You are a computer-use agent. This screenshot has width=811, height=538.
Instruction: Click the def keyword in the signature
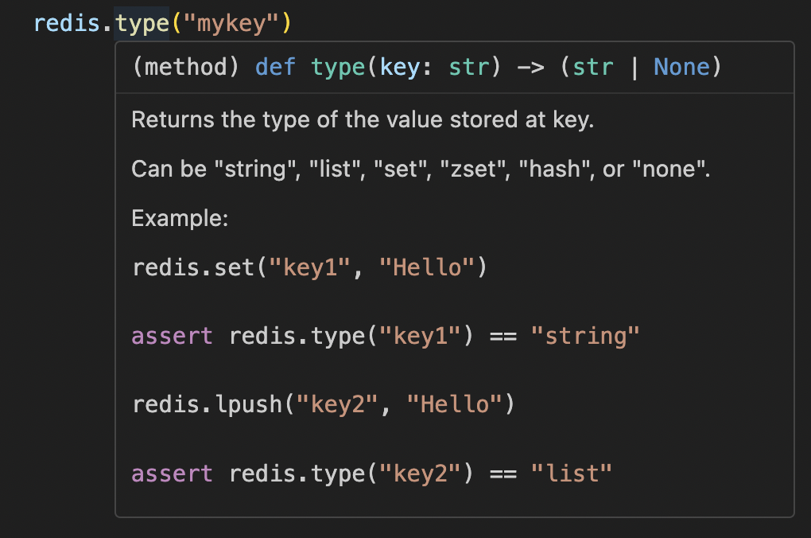275,67
